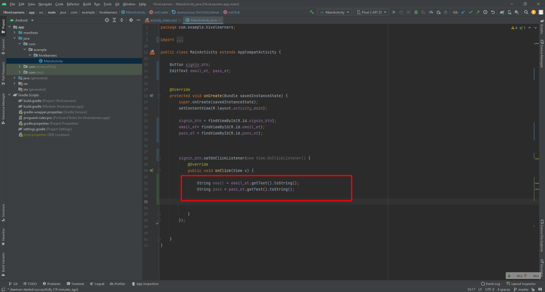This screenshot has height=292, width=545.
Task: Open the Navigate menu
Action: (x=45, y=4)
